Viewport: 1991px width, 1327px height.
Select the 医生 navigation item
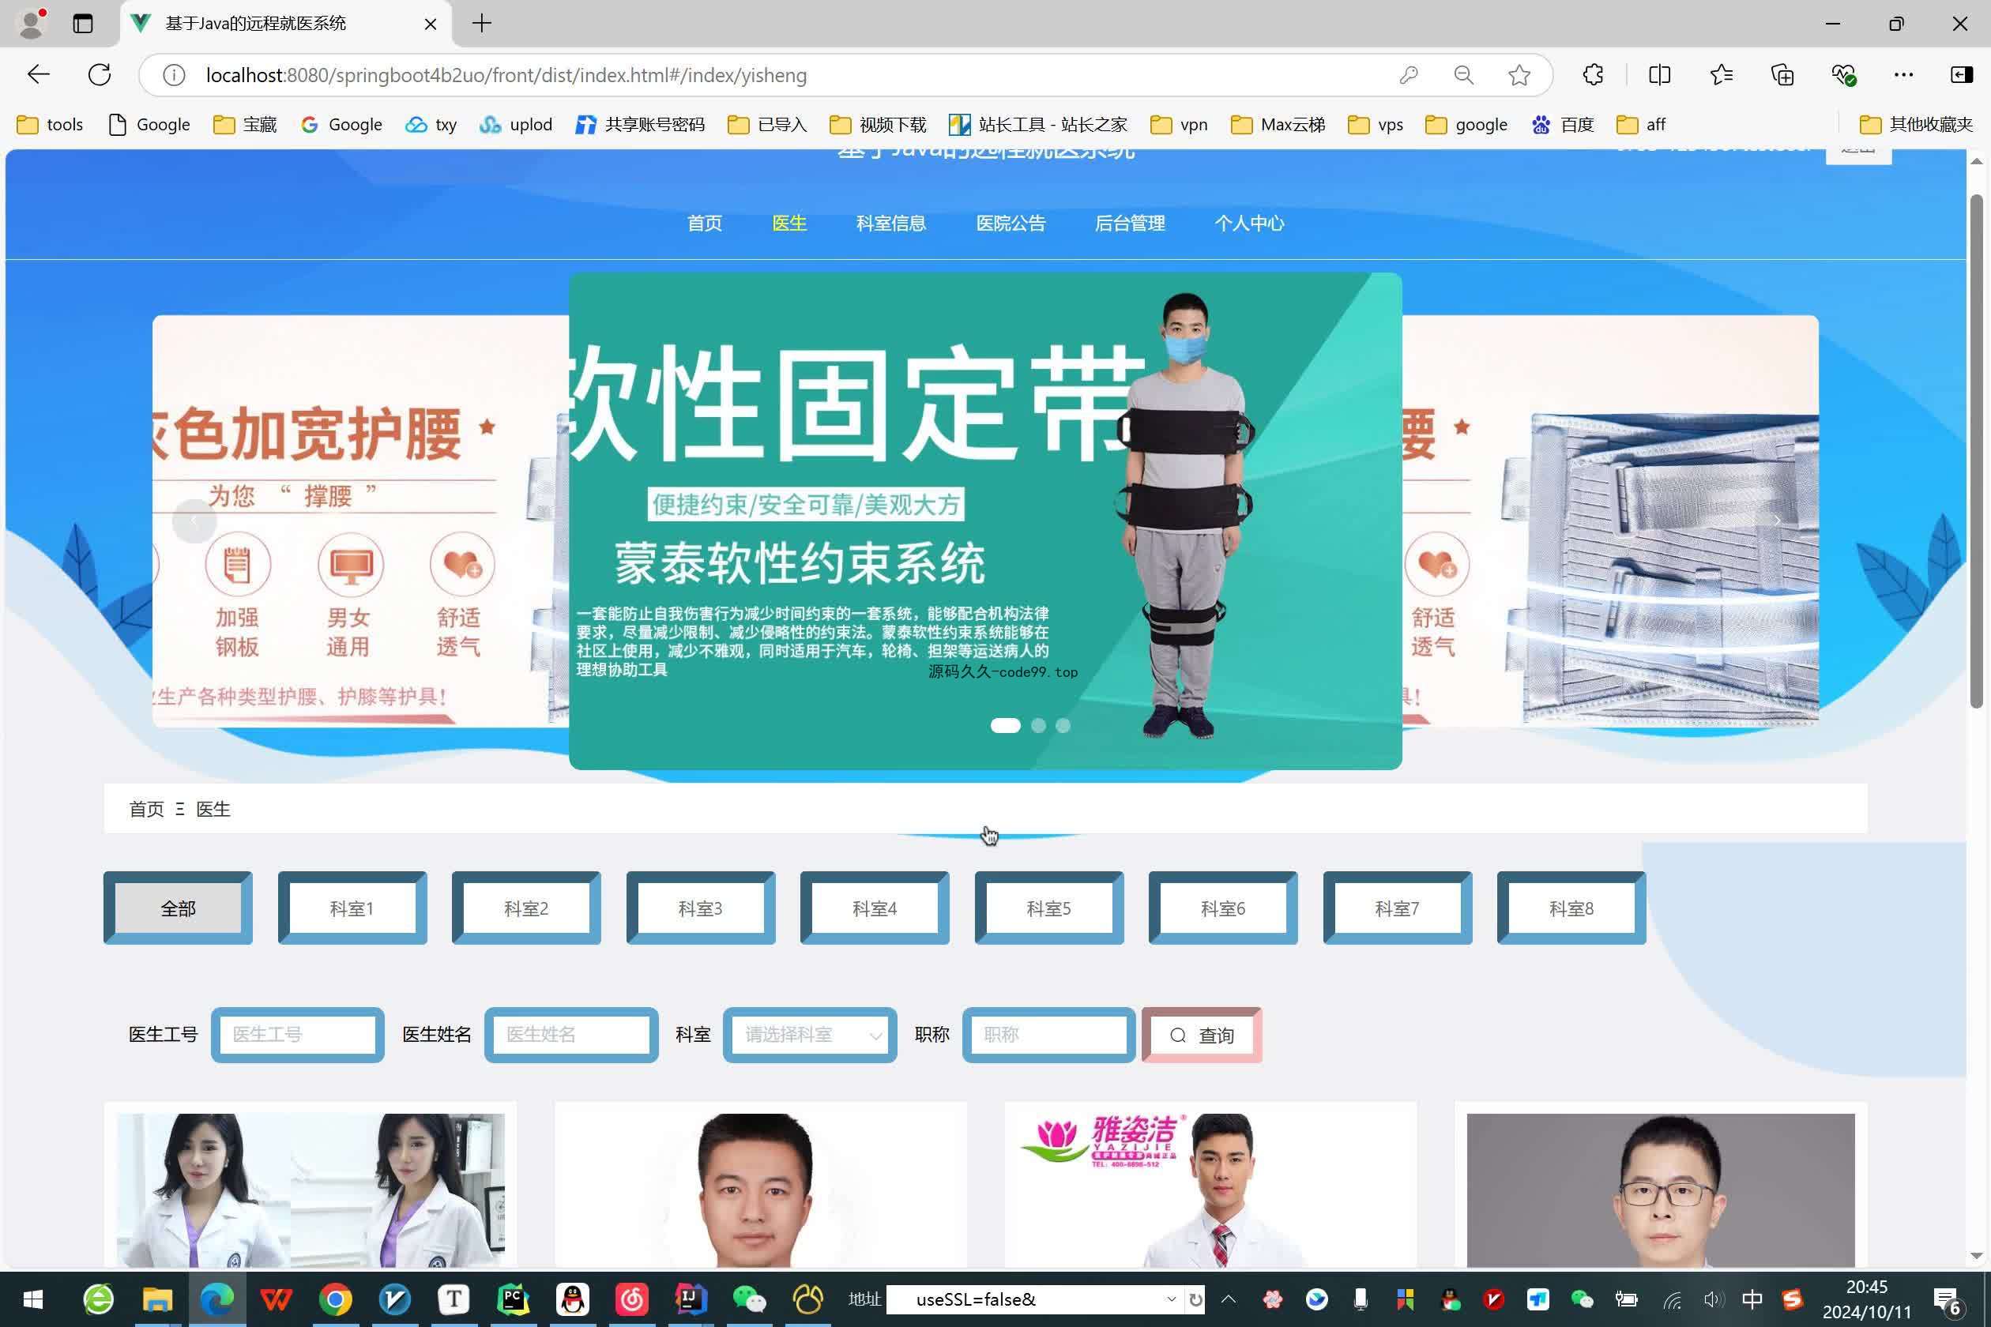[789, 224]
